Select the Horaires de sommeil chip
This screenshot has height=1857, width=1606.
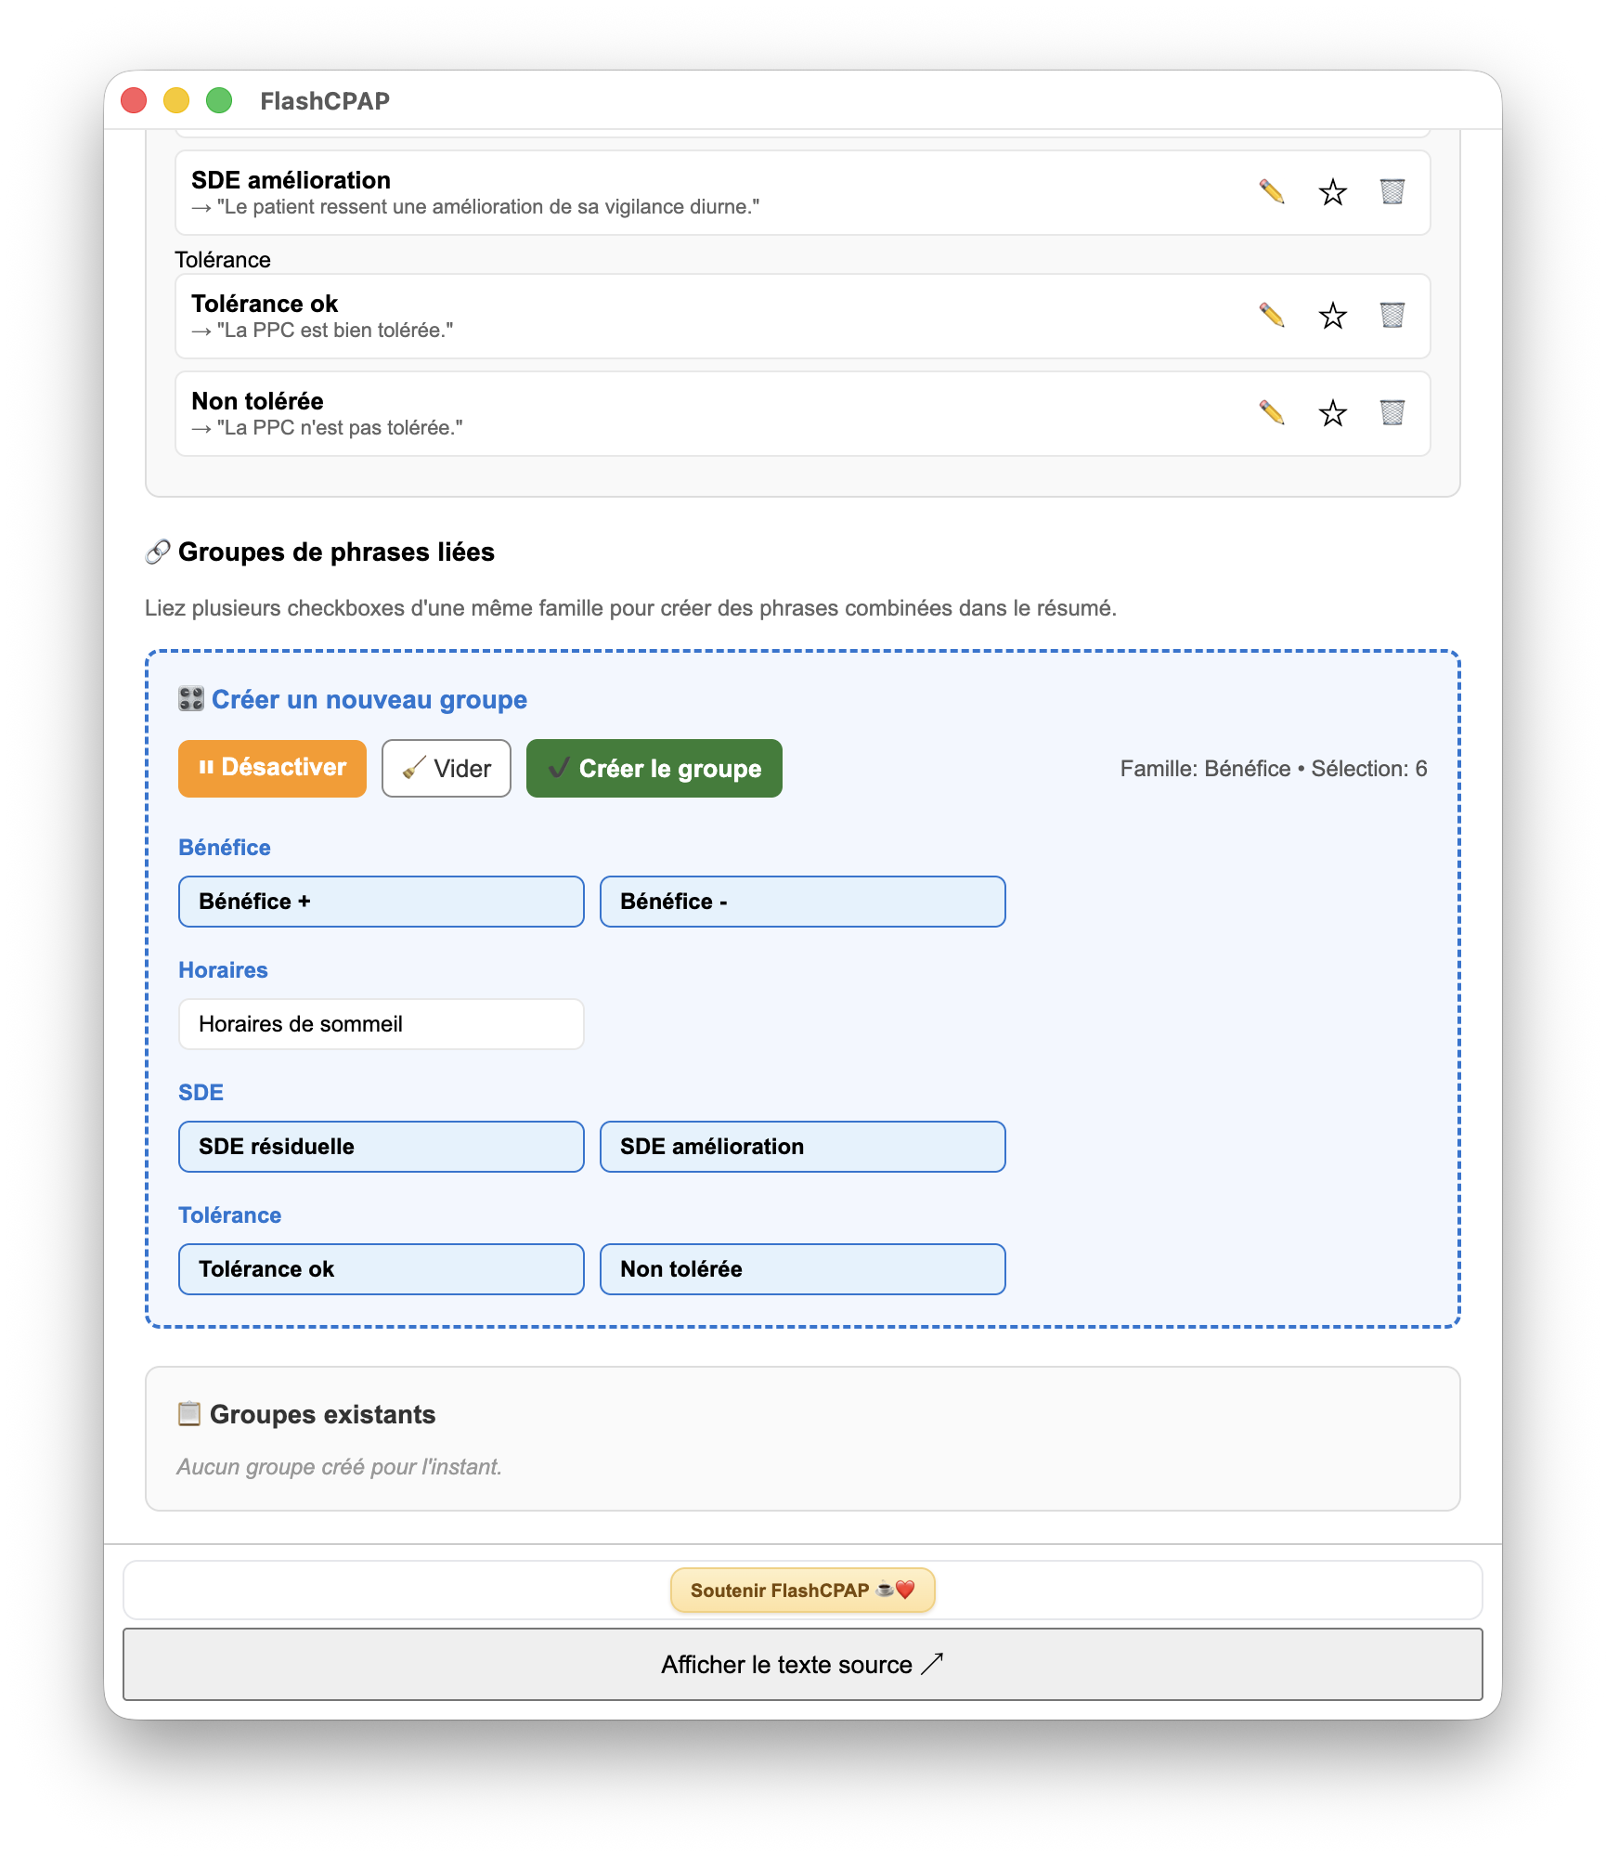click(x=381, y=1024)
